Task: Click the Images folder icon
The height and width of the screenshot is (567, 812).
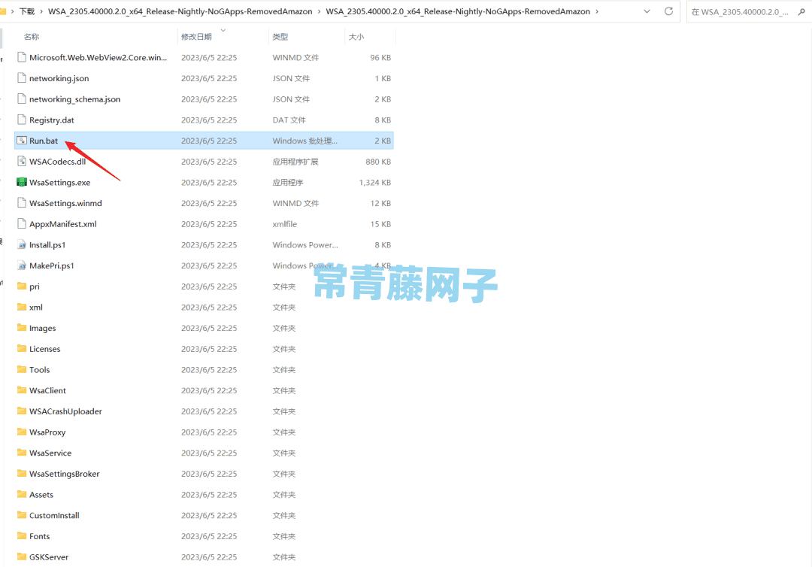Action: click(x=22, y=328)
